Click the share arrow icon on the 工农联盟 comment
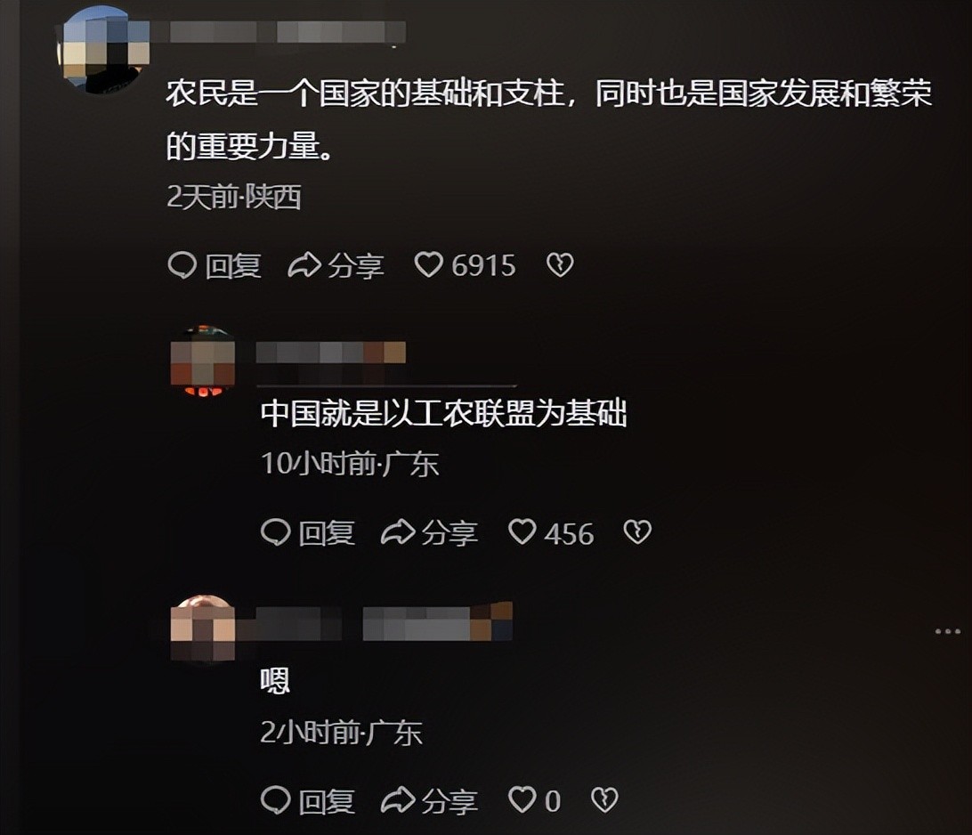972x835 pixels. tap(398, 532)
